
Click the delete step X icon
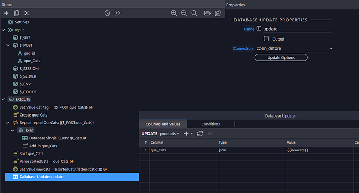(x=27, y=13)
